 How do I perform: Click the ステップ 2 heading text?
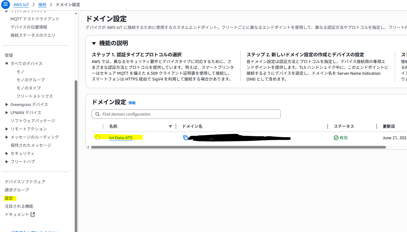point(305,55)
